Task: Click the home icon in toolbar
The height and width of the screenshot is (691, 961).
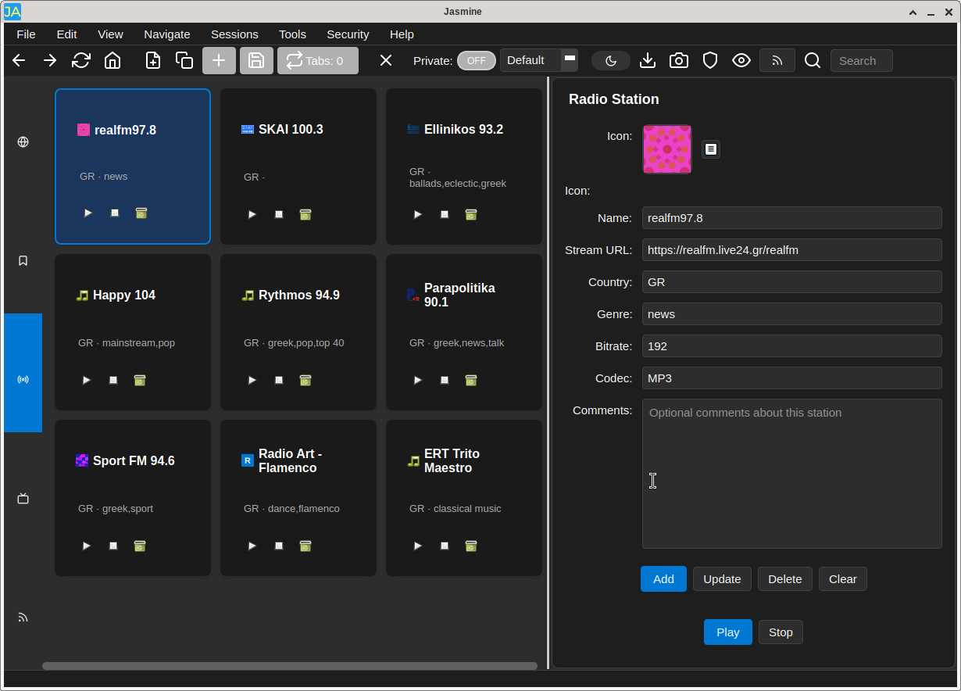Action: [x=113, y=60]
